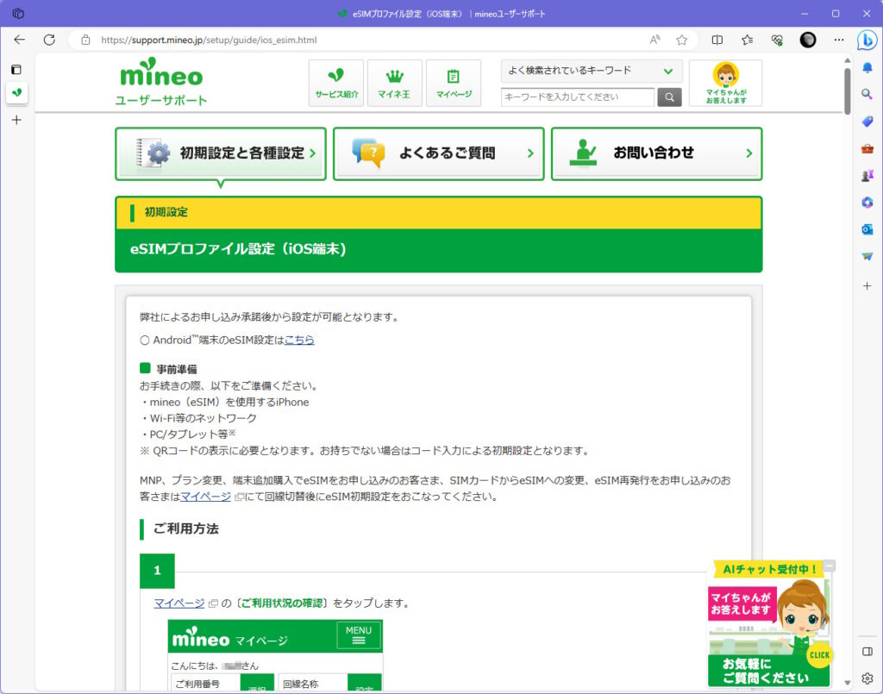Image resolution: width=883 pixels, height=694 pixels.
Task: Follow the こちら link for Android eSIM
Action: (299, 340)
